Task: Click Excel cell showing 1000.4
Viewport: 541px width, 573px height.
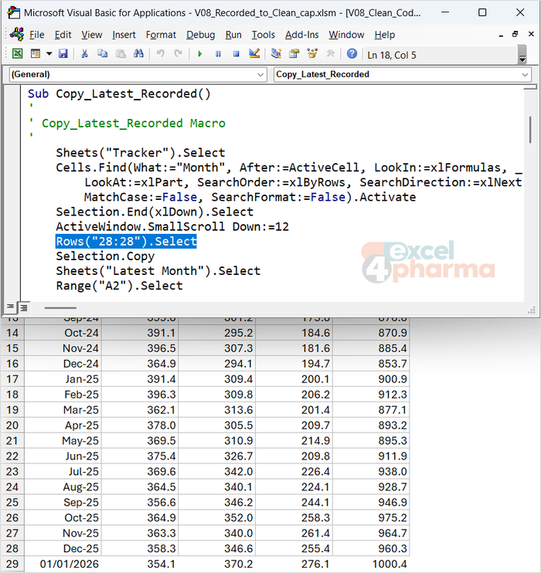Action: (371, 564)
